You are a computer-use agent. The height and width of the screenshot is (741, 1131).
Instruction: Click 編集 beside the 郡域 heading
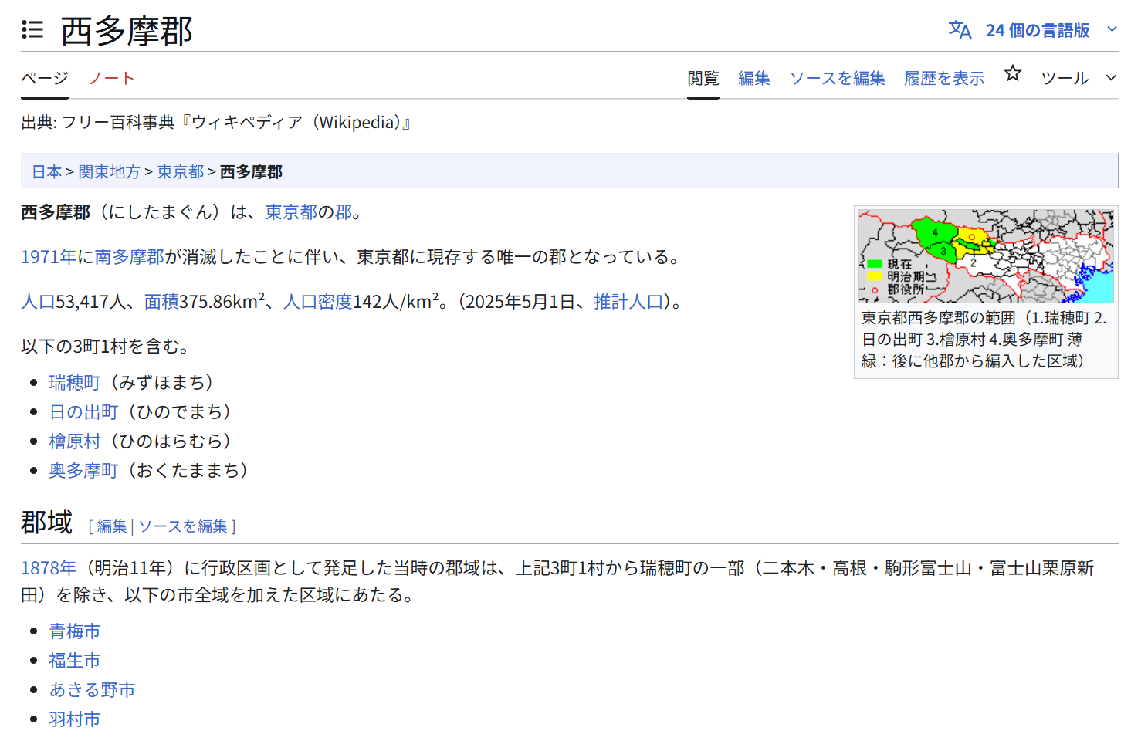tap(112, 526)
